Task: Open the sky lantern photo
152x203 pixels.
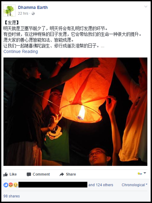Action: [x=75, y=112]
